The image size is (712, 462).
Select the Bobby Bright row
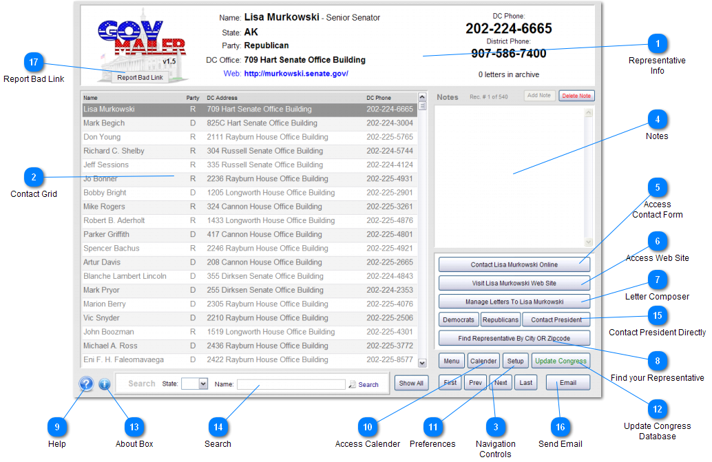pyautogui.click(x=249, y=193)
